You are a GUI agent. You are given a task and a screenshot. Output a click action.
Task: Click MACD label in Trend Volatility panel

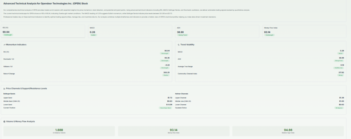[180, 52]
